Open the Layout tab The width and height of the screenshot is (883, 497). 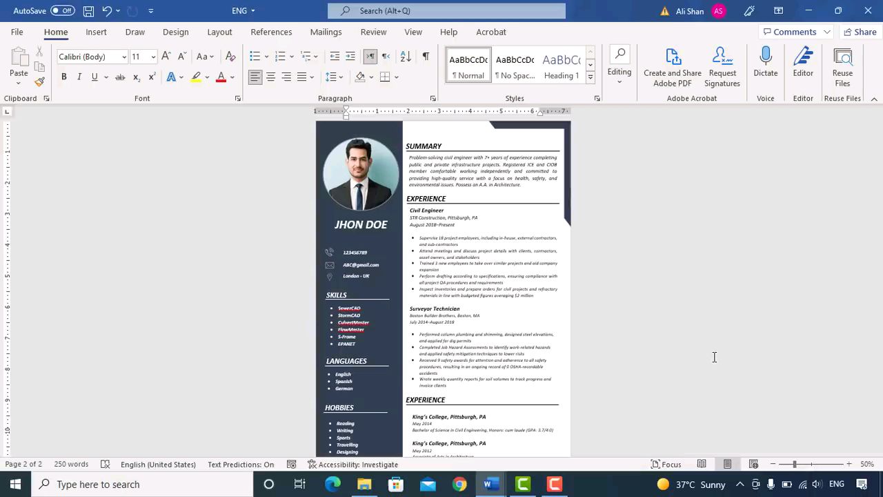point(219,32)
